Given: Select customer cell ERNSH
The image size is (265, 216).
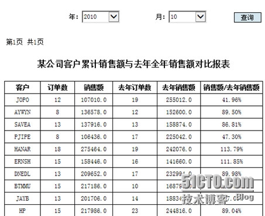Looking at the screenshot, I should pos(22,162).
